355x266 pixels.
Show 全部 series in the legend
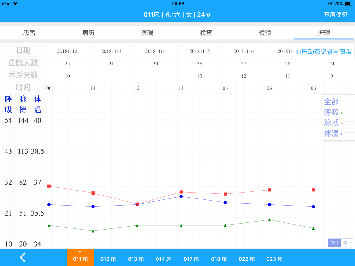tap(331, 102)
